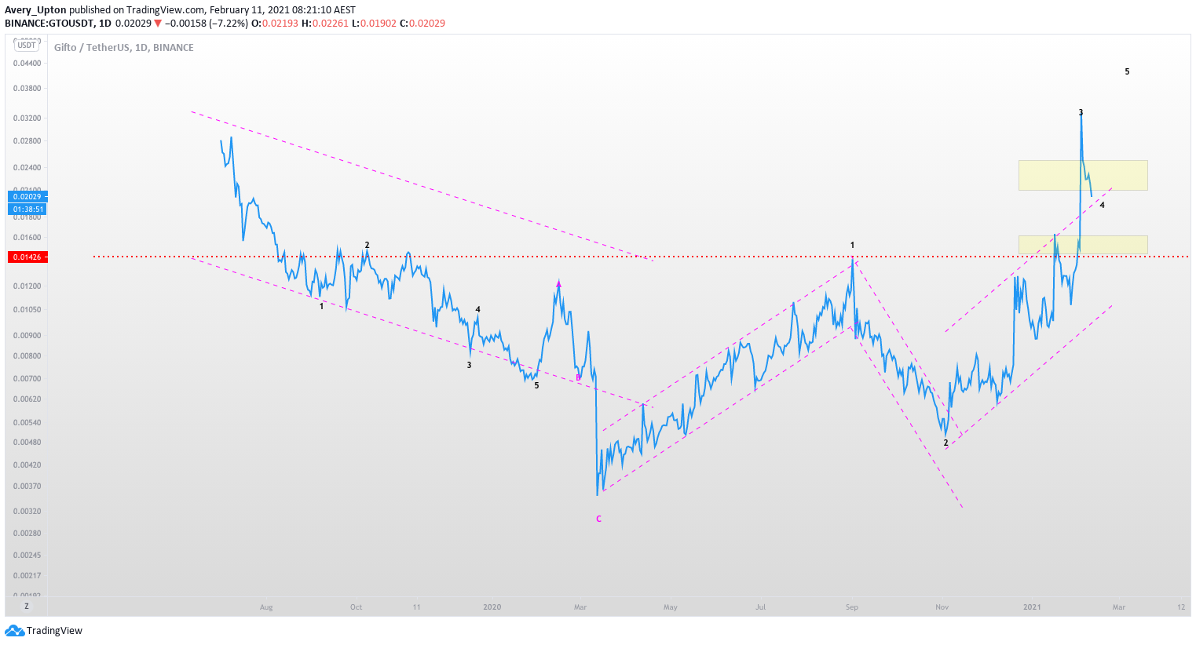Select the upper yellow rectangle zone
The image size is (1196, 645).
pos(1083,175)
